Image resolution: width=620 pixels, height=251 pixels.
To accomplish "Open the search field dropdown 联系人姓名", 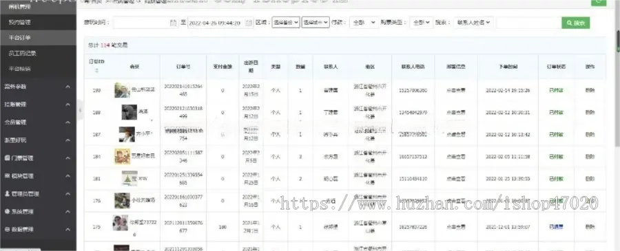I will point(473,23).
